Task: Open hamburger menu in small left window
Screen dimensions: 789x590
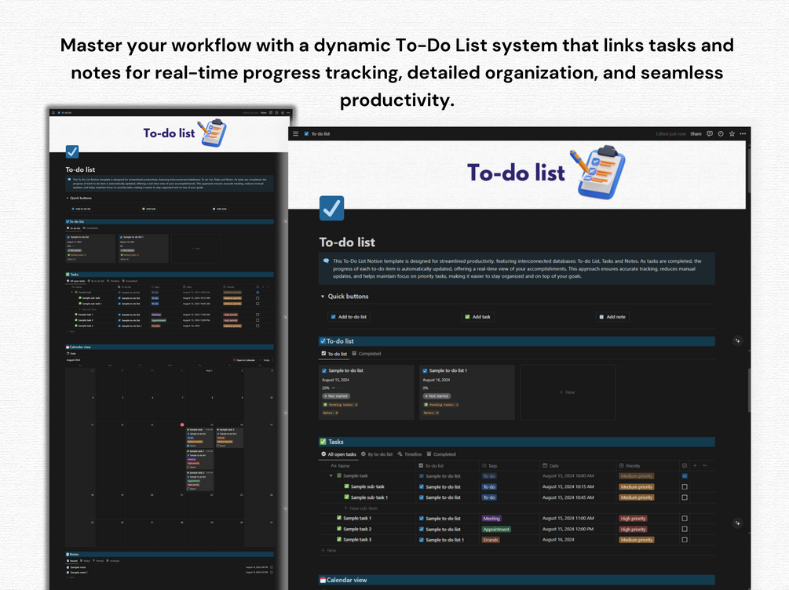Action: click(53, 113)
